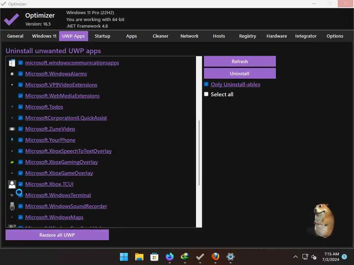Click the notification badge in tray
354x265 pixels.
click(x=344, y=256)
